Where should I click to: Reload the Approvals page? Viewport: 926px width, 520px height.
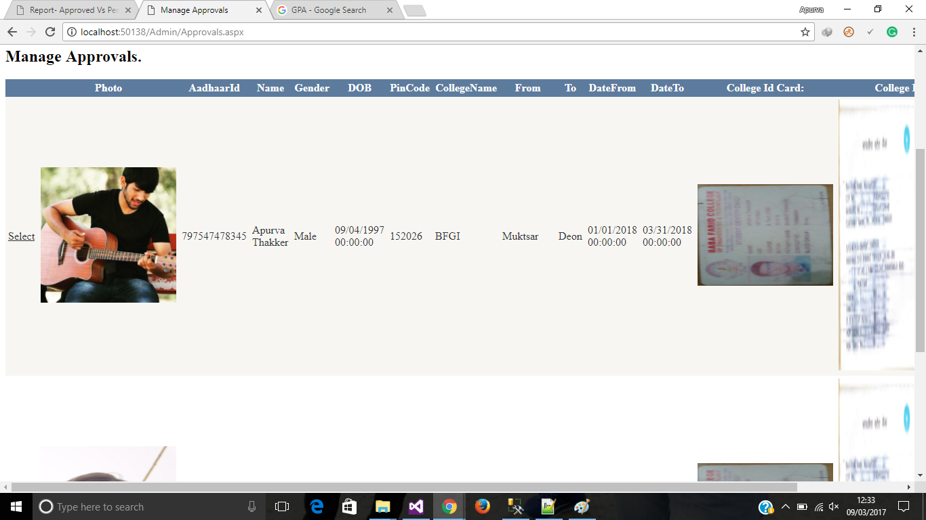coord(49,32)
